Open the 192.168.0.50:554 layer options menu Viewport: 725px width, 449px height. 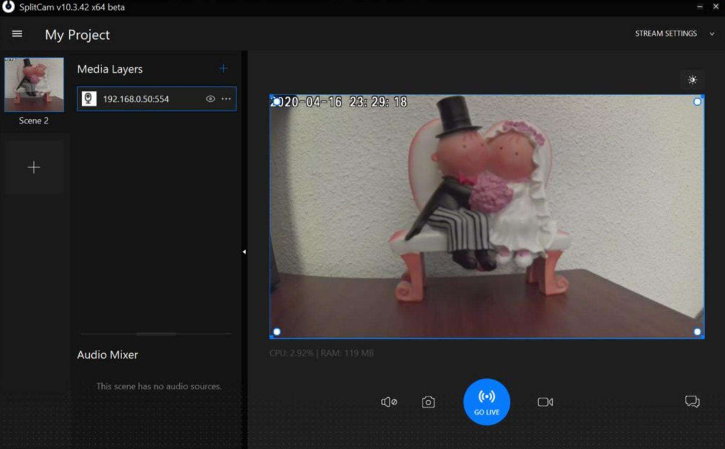[226, 99]
